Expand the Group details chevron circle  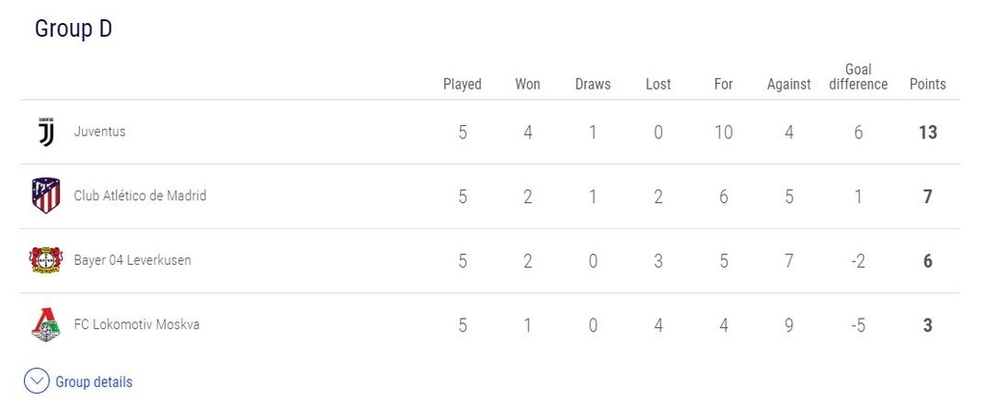pyautogui.click(x=37, y=382)
